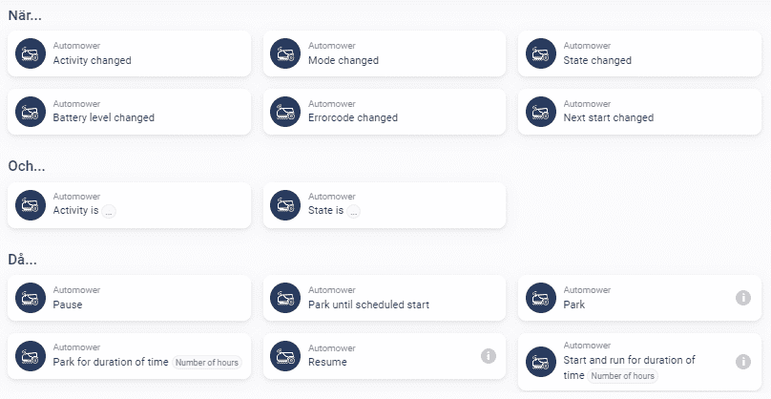This screenshot has height=399, width=771.
Task: Click the Automower icon on Mode changed card
Action: coord(286,53)
